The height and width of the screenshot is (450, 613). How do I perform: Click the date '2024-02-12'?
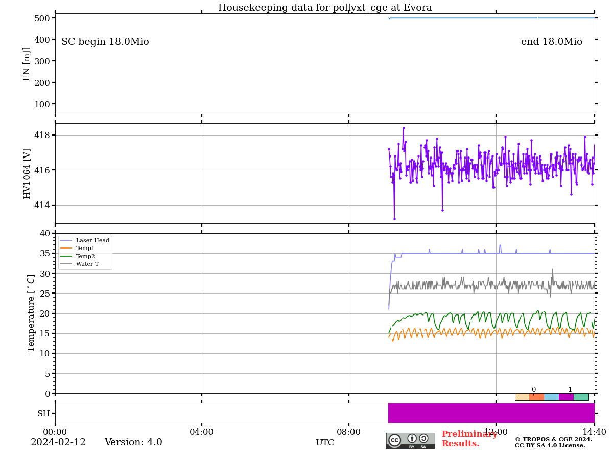pyautogui.click(x=58, y=442)
